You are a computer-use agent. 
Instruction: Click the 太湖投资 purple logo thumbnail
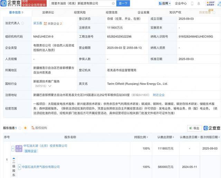click(x=19, y=149)
